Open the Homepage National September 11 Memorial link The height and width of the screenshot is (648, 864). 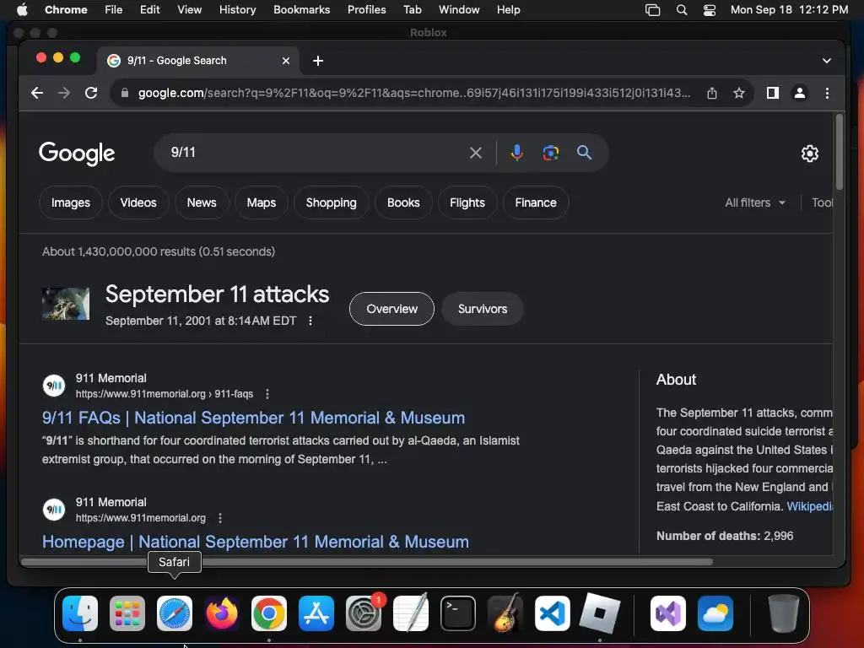[x=256, y=542]
